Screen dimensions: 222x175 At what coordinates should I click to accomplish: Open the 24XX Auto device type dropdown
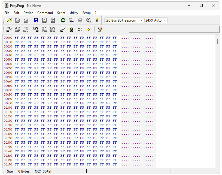click(x=156, y=20)
